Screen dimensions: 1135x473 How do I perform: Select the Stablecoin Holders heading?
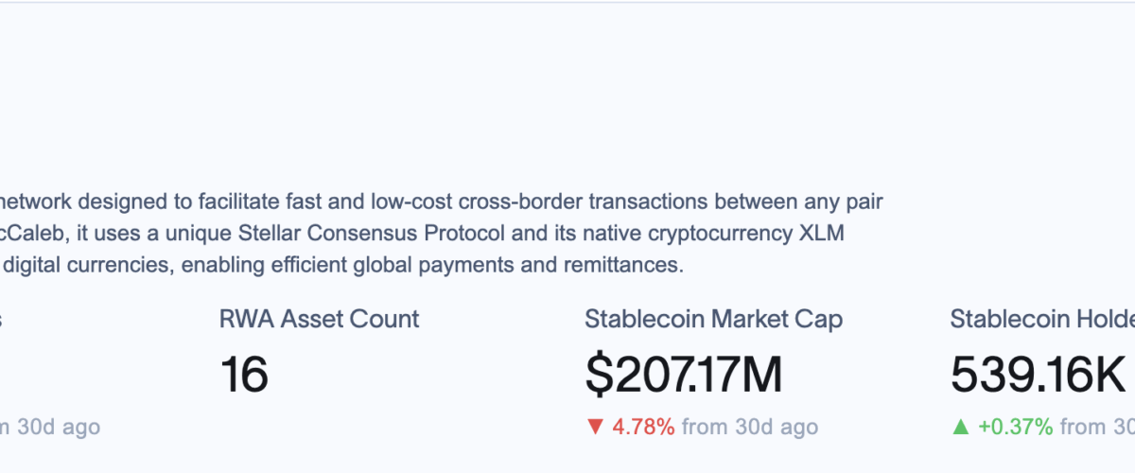click(1042, 319)
